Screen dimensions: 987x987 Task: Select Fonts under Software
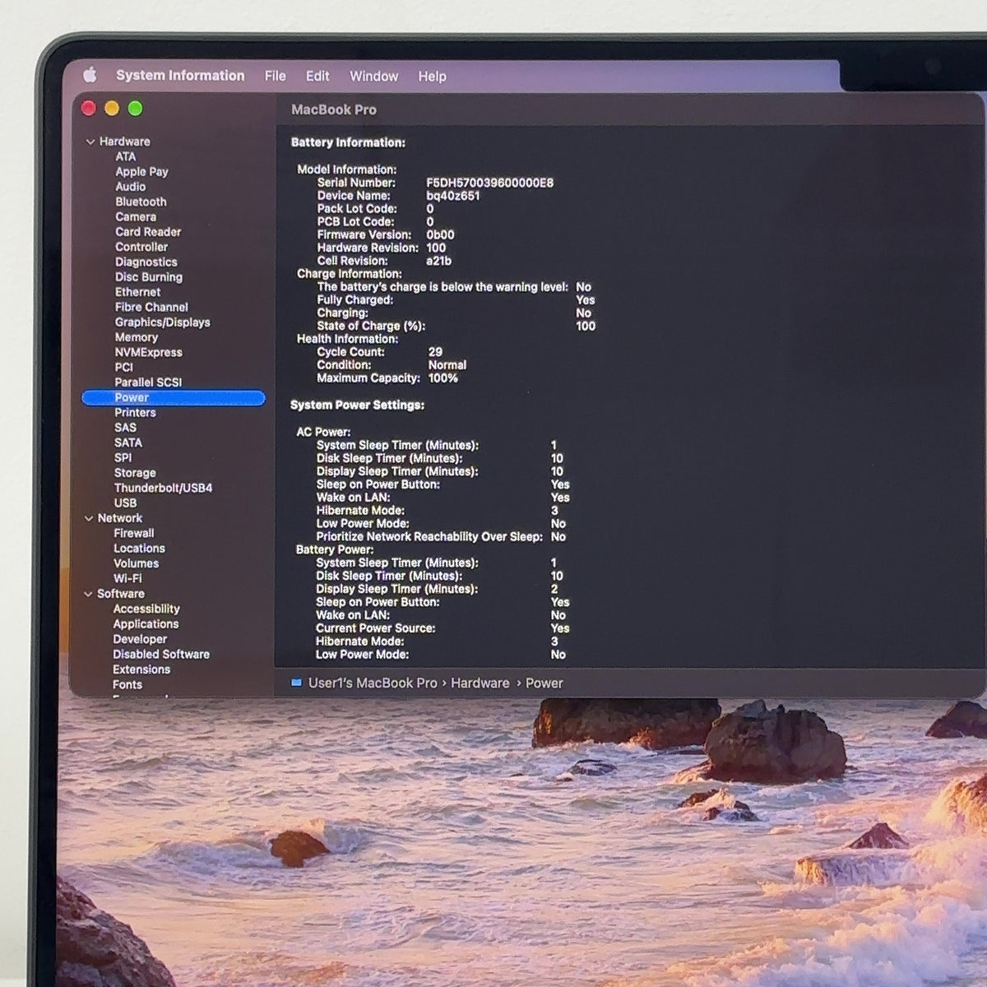click(x=127, y=684)
